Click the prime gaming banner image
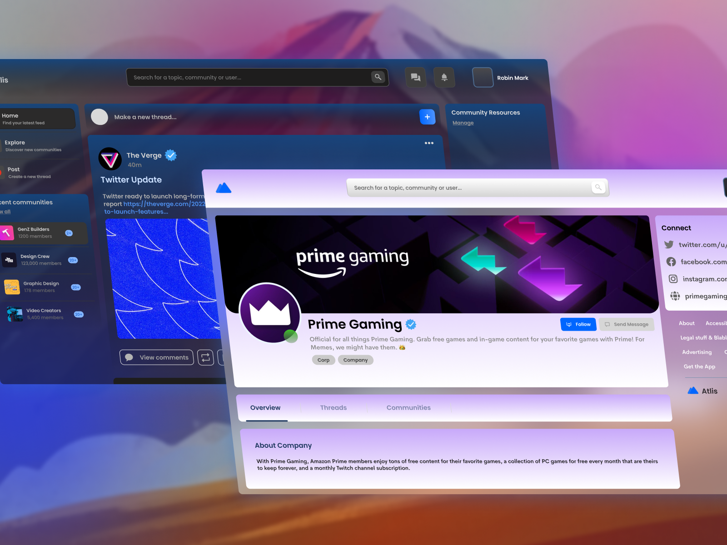This screenshot has width=727, height=545. click(x=437, y=264)
